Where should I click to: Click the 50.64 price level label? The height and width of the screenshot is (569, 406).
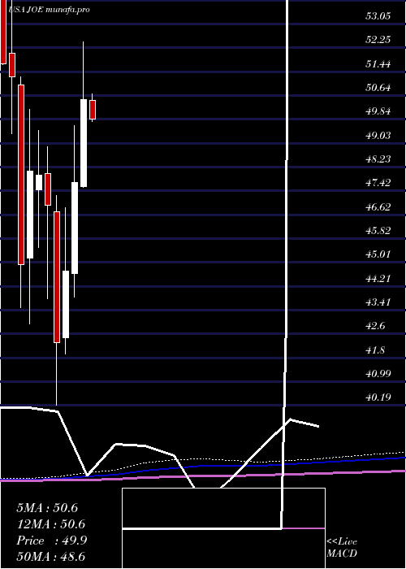(378, 88)
